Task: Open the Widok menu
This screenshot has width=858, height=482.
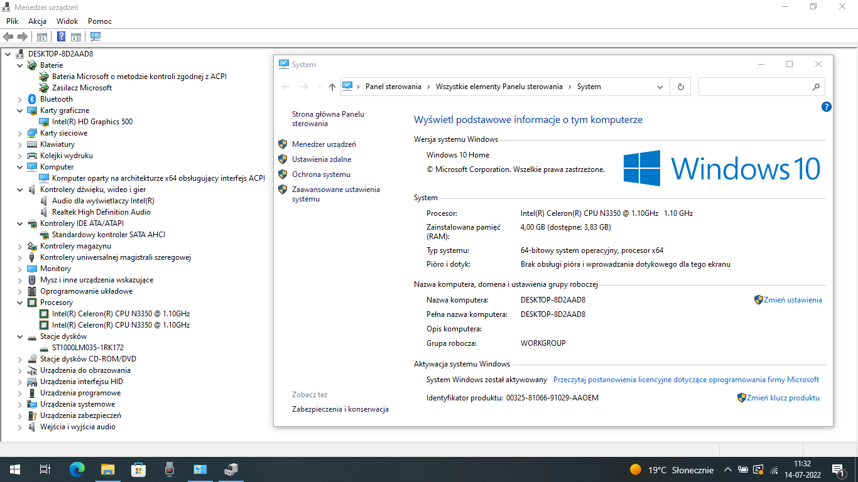Action: click(67, 21)
